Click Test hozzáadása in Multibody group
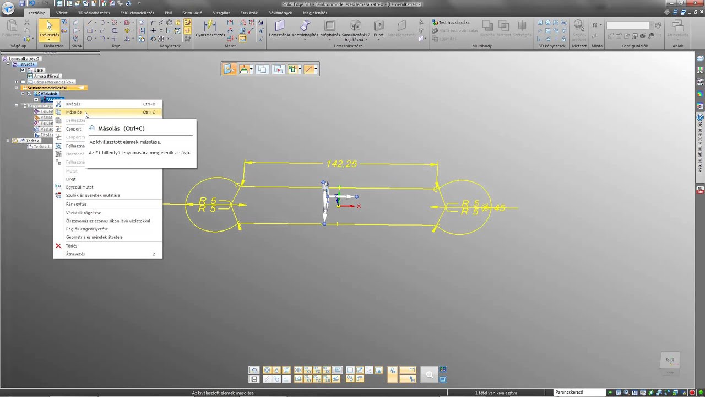Image resolution: width=705 pixels, height=397 pixels. click(x=451, y=23)
